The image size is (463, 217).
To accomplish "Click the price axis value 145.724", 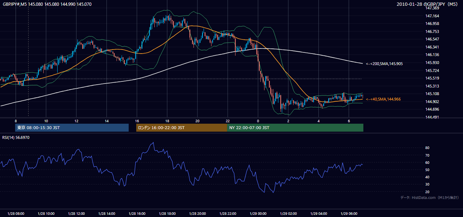I will pyautogui.click(x=432, y=71).
